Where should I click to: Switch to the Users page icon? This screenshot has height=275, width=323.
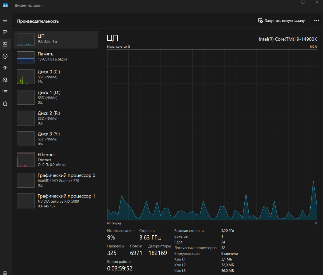5,80
